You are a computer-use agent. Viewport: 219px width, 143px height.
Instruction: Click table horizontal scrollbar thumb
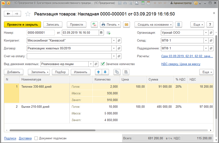[x=53, y=130]
